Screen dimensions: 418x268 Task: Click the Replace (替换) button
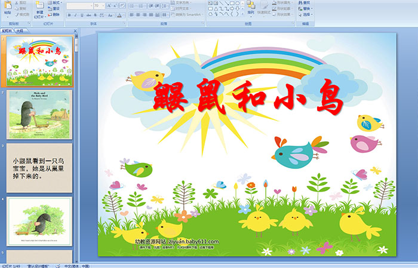click(305, 8)
